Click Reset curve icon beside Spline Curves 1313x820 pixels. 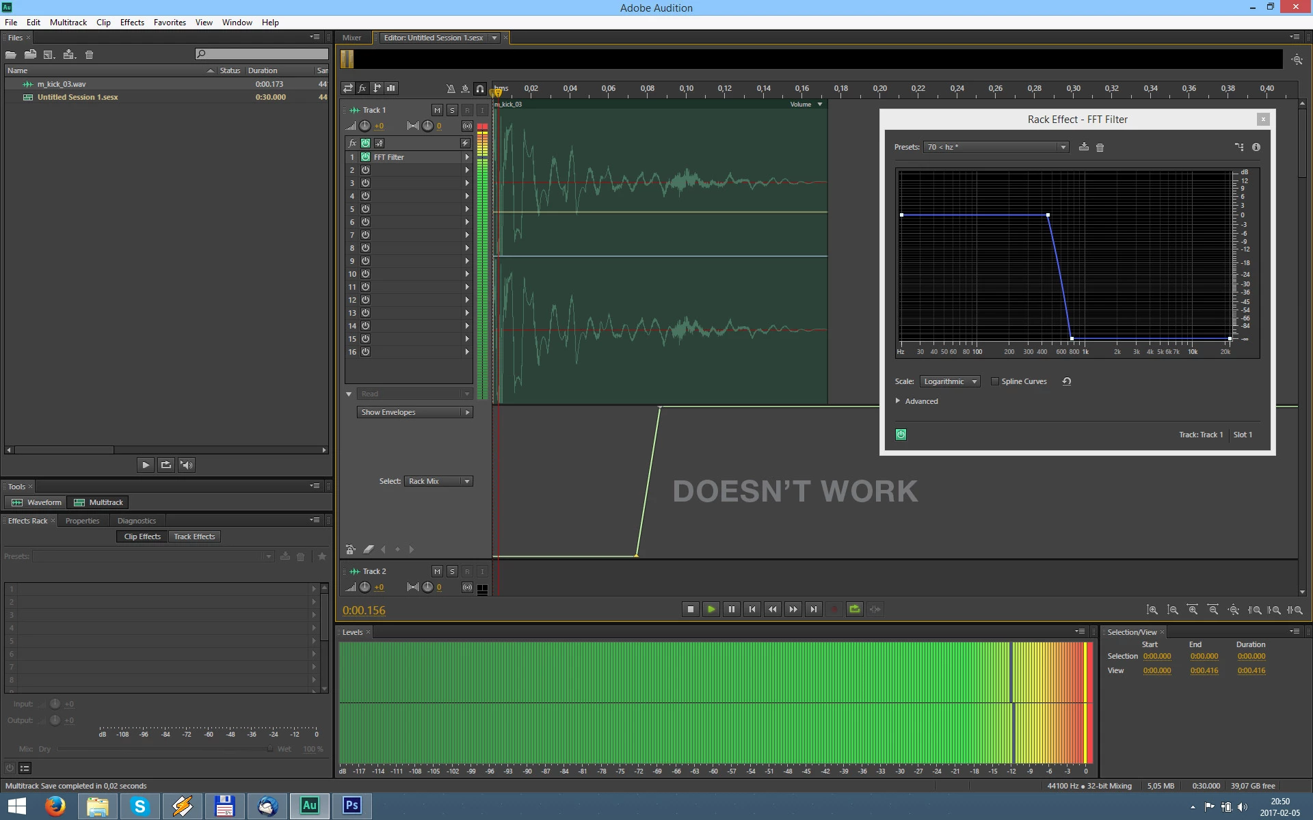pos(1066,381)
